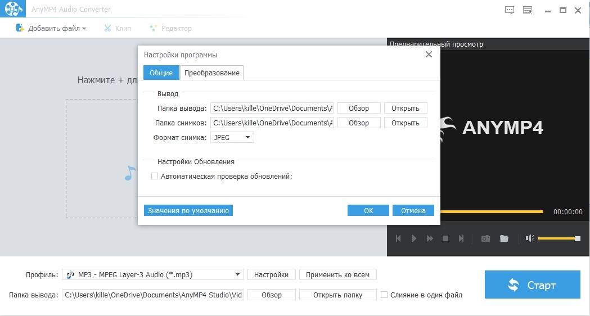
Task: Confirm settings with the OK button
Action: click(368, 211)
